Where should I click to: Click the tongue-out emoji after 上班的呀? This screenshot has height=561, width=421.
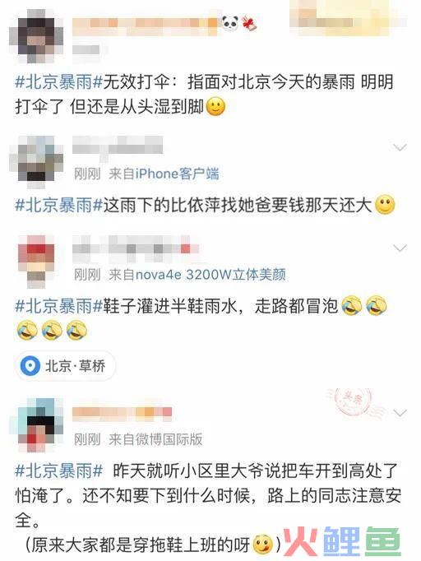click(x=262, y=545)
